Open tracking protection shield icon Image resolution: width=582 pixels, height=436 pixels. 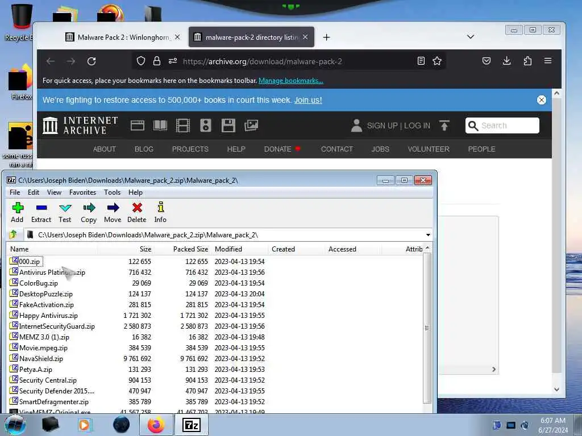[x=141, y=61]
